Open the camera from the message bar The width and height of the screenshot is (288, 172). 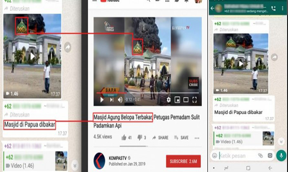tap(270, 156)
